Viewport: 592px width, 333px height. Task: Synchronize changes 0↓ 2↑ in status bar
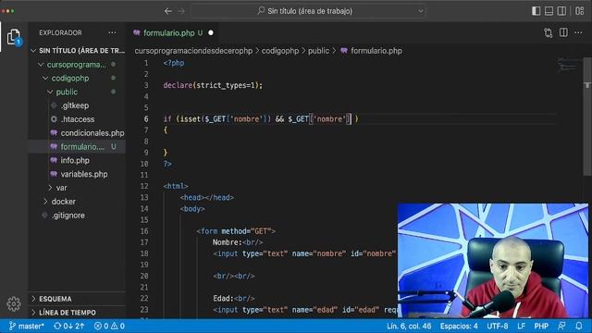tap(69, 326)
